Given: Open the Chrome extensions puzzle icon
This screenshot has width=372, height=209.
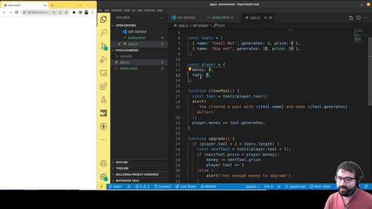Looking at the screenshot, I should [74, 12].
